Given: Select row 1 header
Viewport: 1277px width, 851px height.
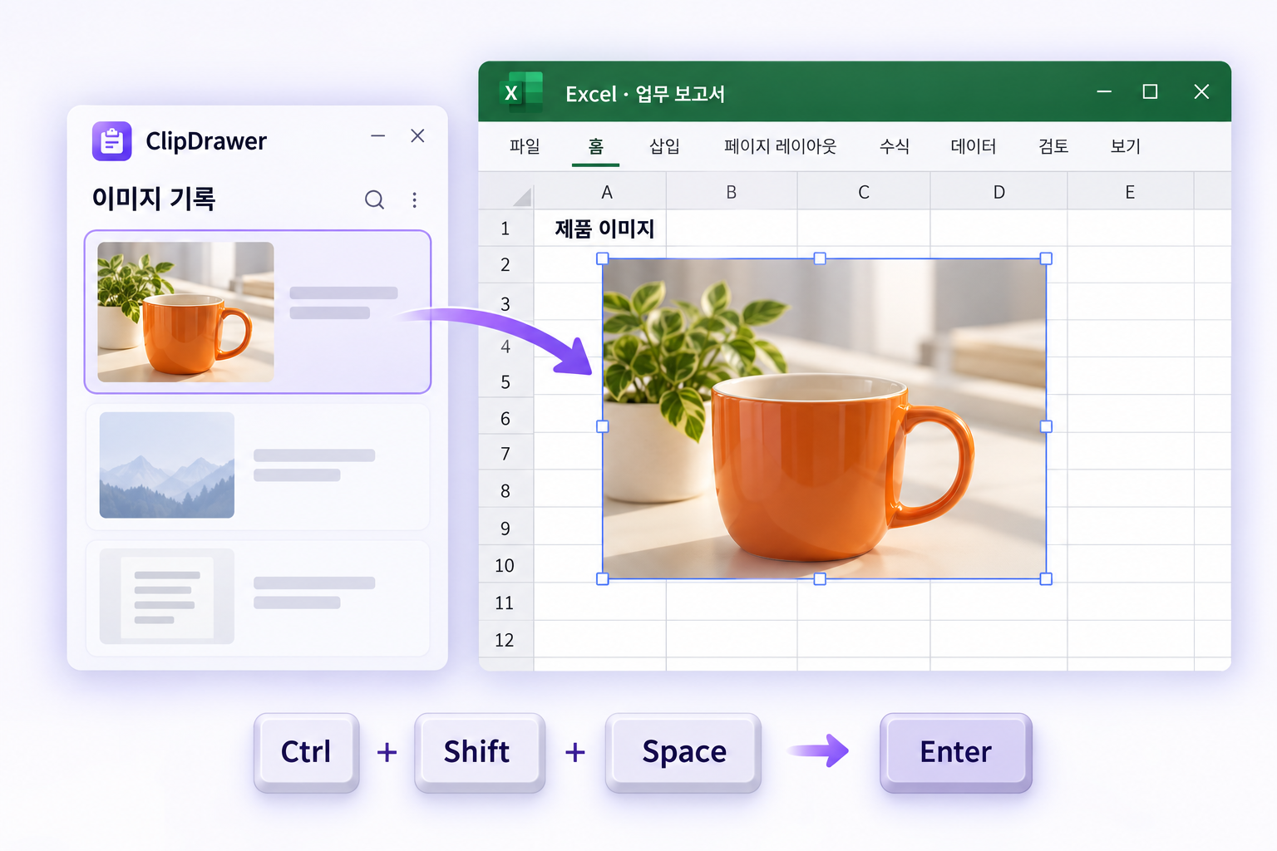Looking at the screenshot, I should (505, 229).
